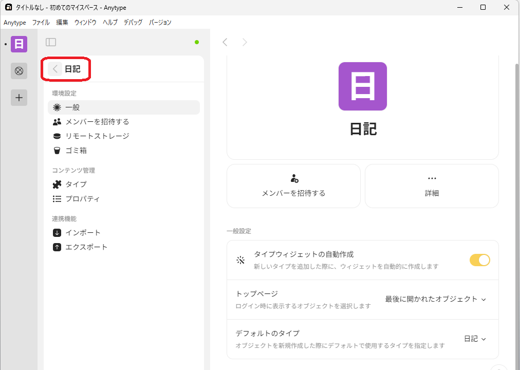Screen dimensions: 520x370
Task: Click the Anytype app icon in the title bar
Action: click(8, 7)
